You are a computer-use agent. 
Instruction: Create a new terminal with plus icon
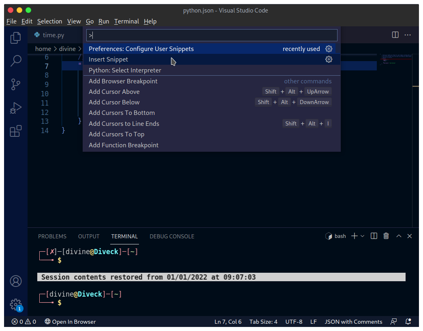355,236
